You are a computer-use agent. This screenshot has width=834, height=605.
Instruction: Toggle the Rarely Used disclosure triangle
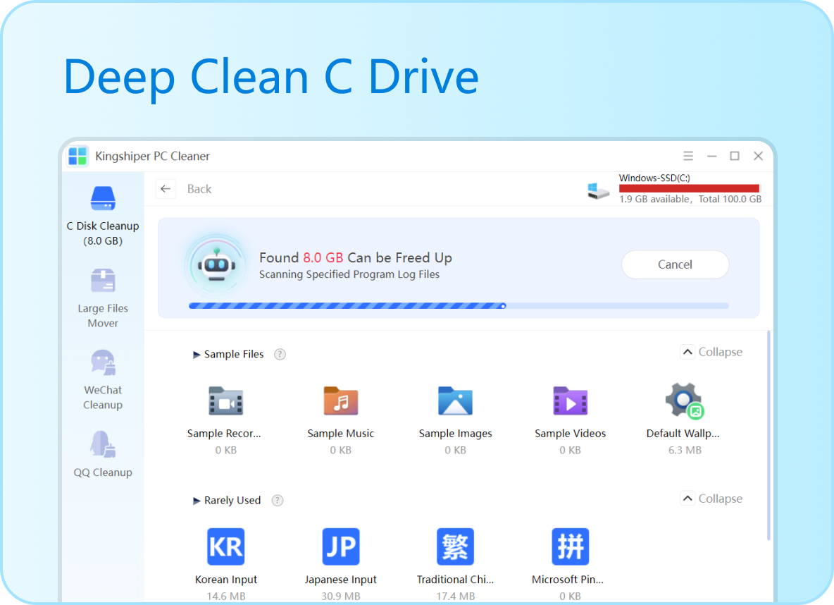[197, 501]
